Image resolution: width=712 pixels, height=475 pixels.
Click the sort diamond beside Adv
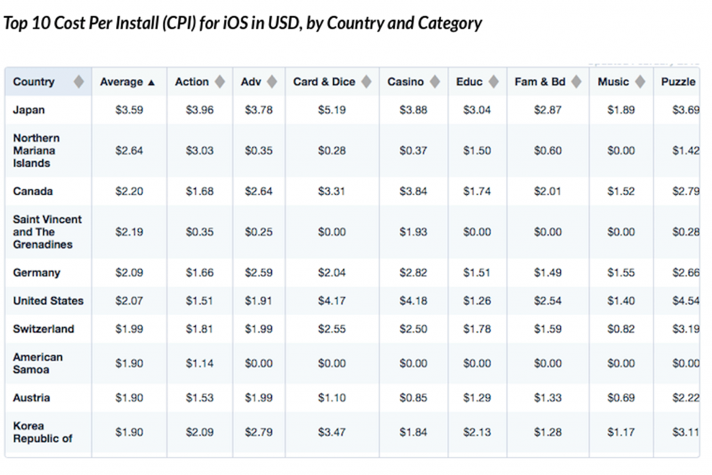tap(272, 82)
